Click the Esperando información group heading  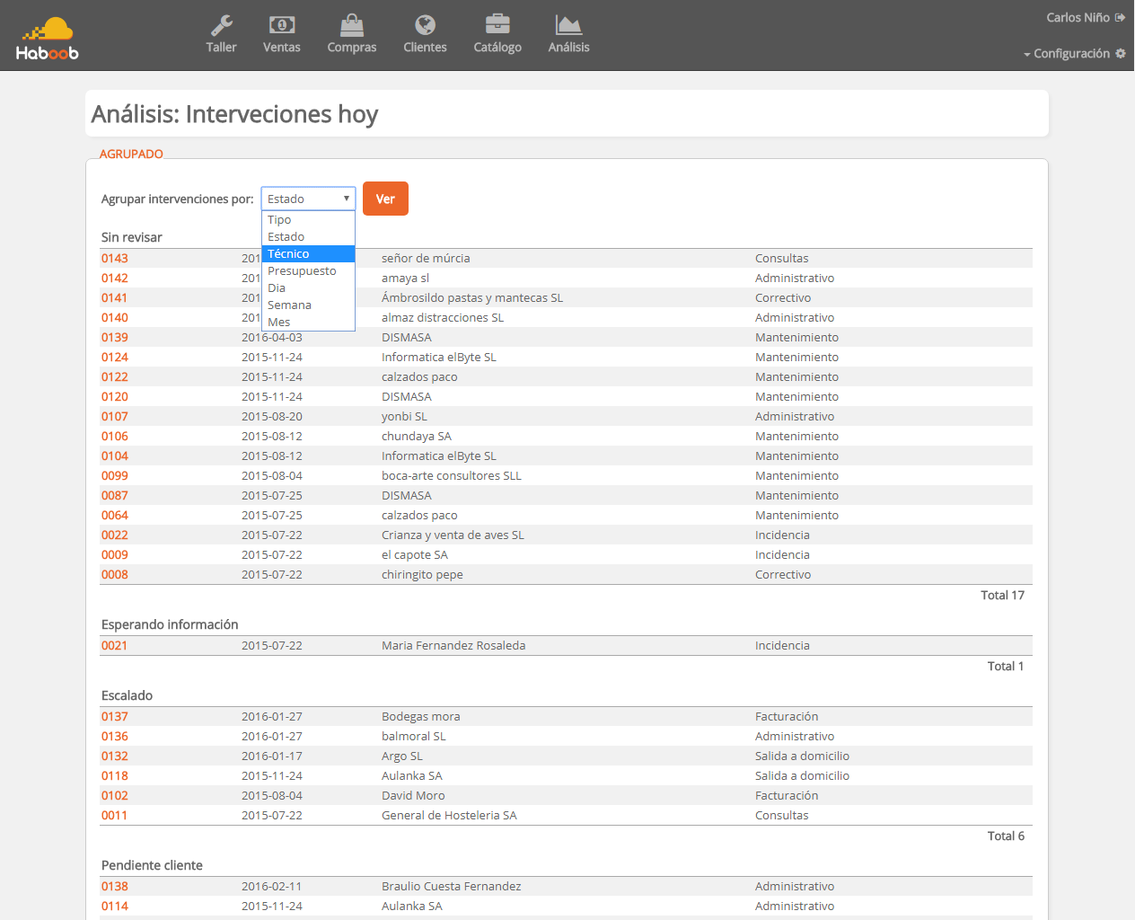(170, 625)
